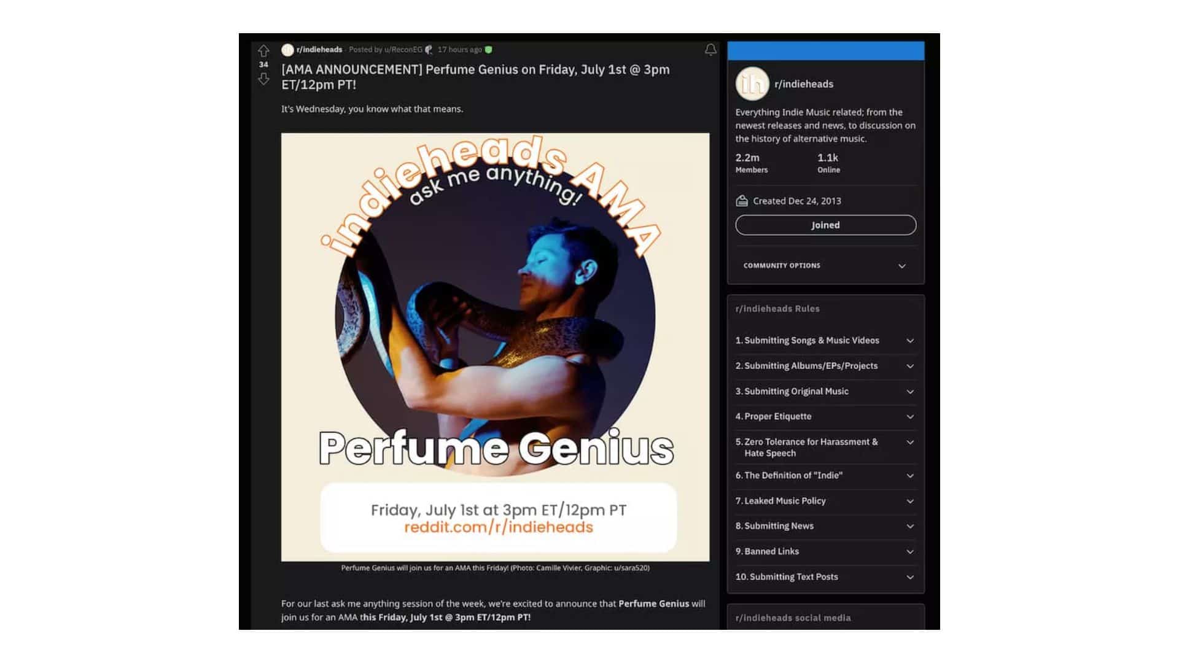The image size is (1179, 663).
Task: Click the green shield mod icon
Action: click(x=489, y=50)
